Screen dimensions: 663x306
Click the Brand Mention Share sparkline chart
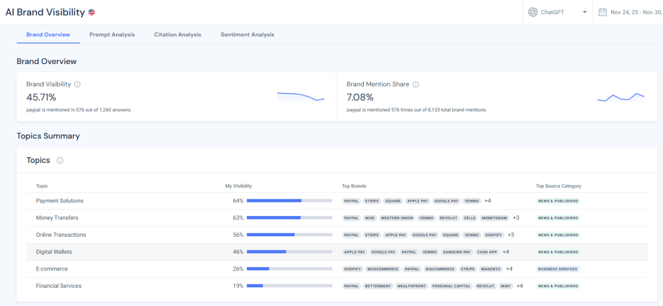[620, 98]
